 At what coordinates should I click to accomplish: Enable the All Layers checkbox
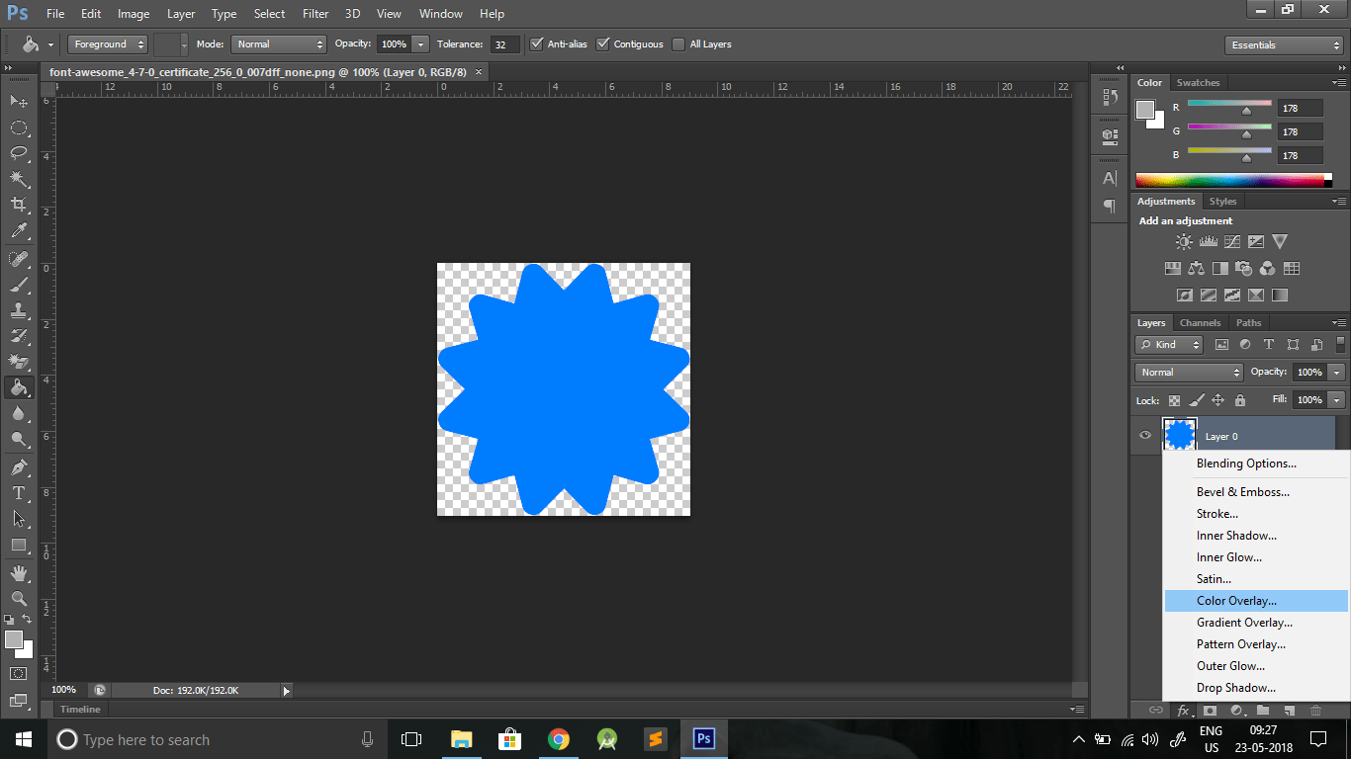(x=678, y=44)
